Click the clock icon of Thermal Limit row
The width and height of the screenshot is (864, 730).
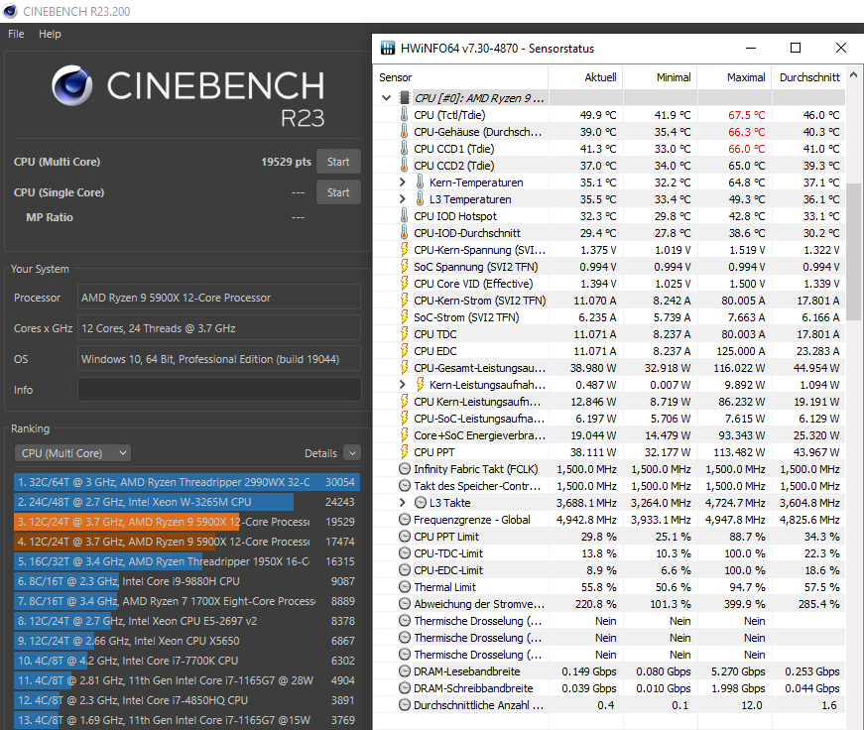405,587
